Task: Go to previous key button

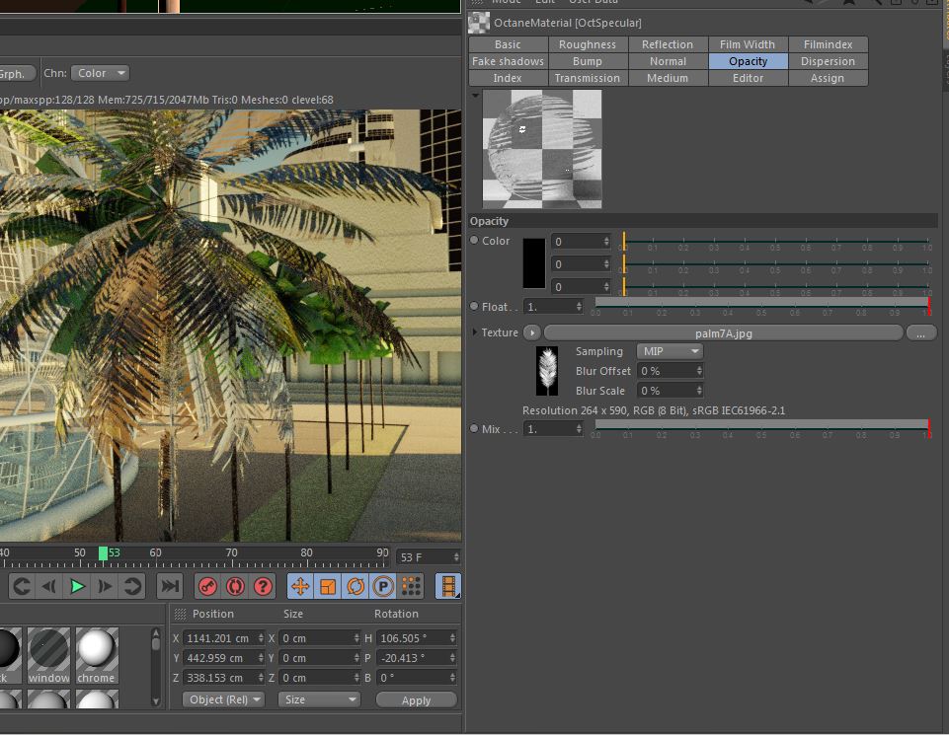Action: click(x=21, y=586)
